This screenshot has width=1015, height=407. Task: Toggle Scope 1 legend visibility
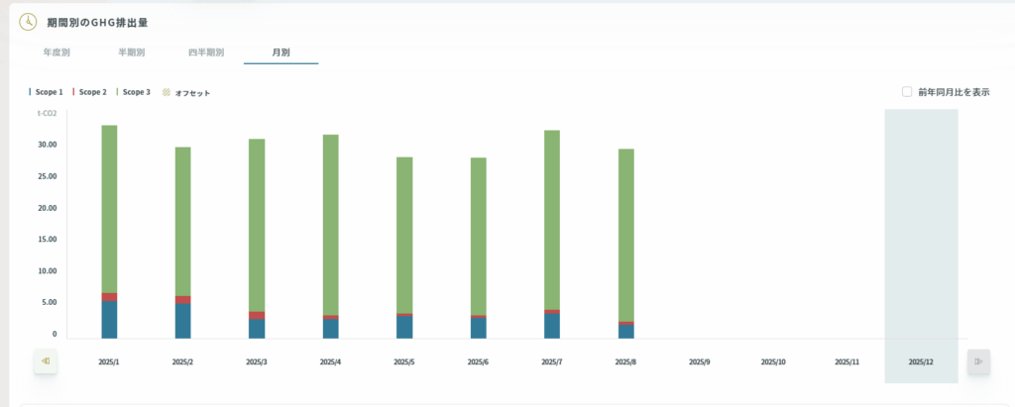47,92
